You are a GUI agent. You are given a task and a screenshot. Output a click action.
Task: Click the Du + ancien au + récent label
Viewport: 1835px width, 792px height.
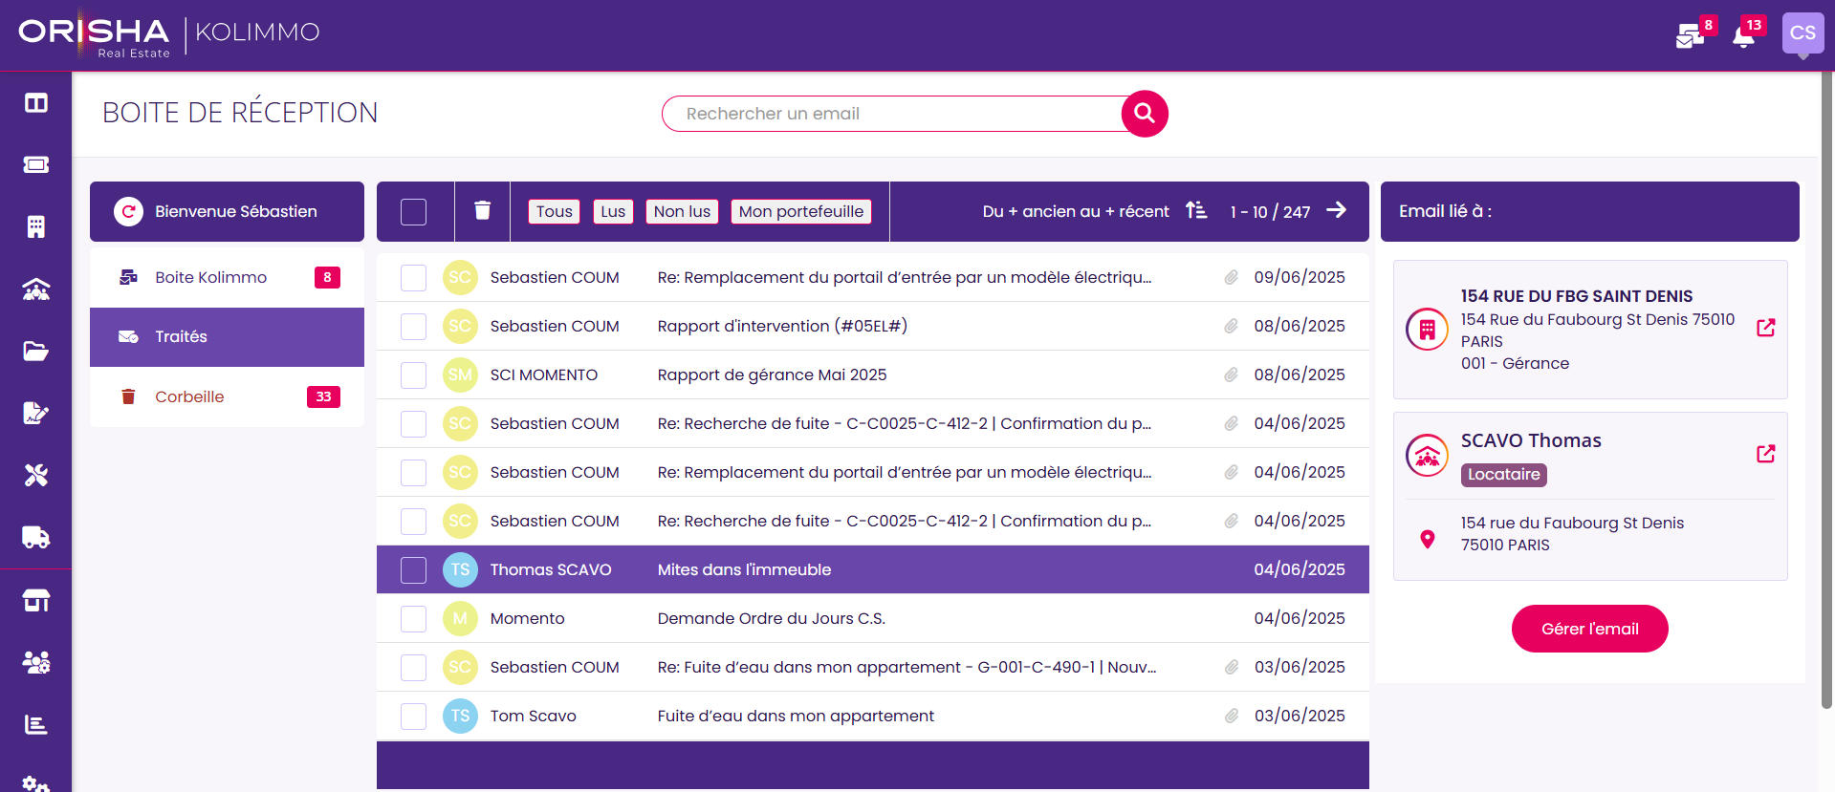coord(1076,211)
